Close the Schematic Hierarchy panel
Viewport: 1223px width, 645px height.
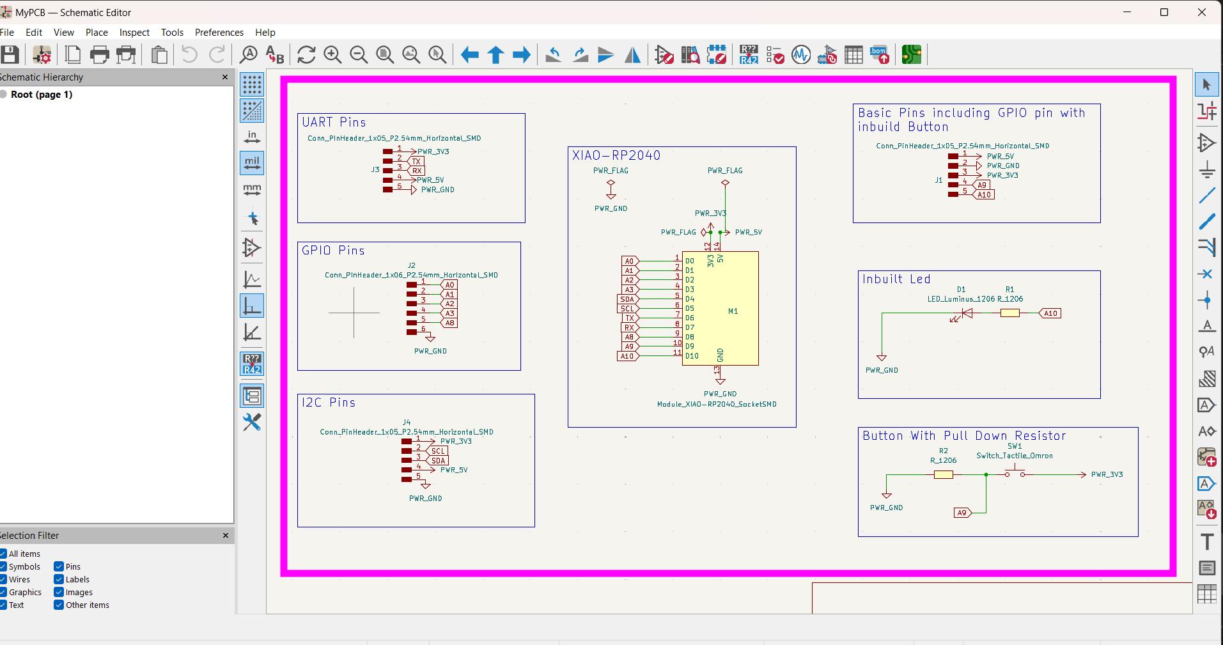pyautogui.click(x=225, y=77)
